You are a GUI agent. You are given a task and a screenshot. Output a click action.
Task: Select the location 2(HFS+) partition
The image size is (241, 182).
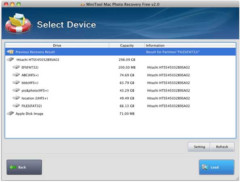[120, 98]
